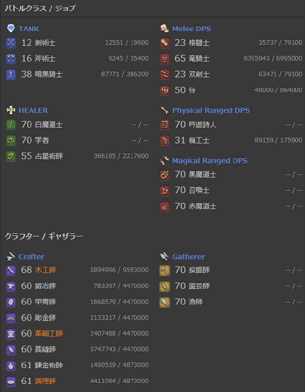305x392 pixels.
Task: Click the 侍 job icon
Action: tap(165, 90)
